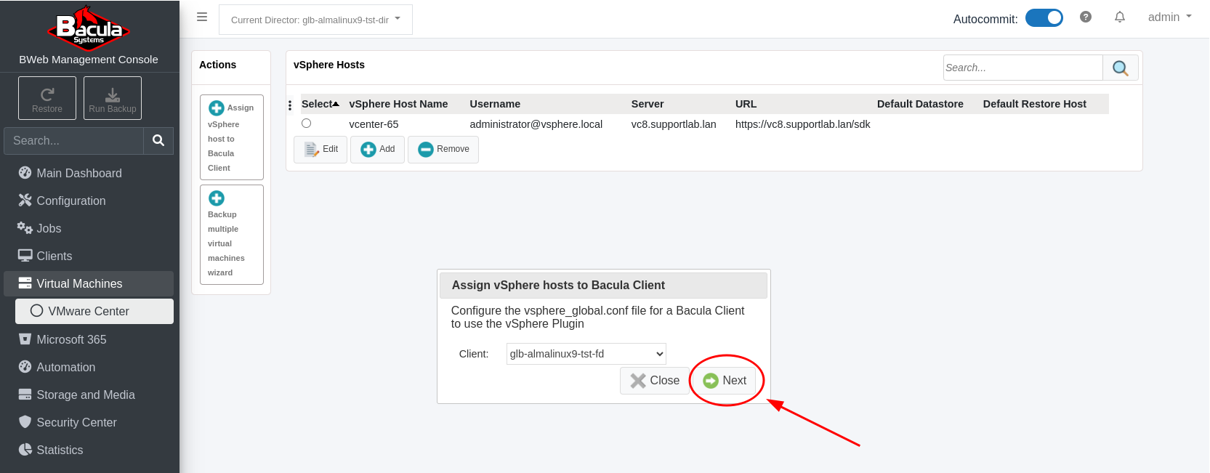Click the https://vc8.supportlab.lan/sdk URL cell
This screenshot has width=1210, height=473.
click(803, 124)
